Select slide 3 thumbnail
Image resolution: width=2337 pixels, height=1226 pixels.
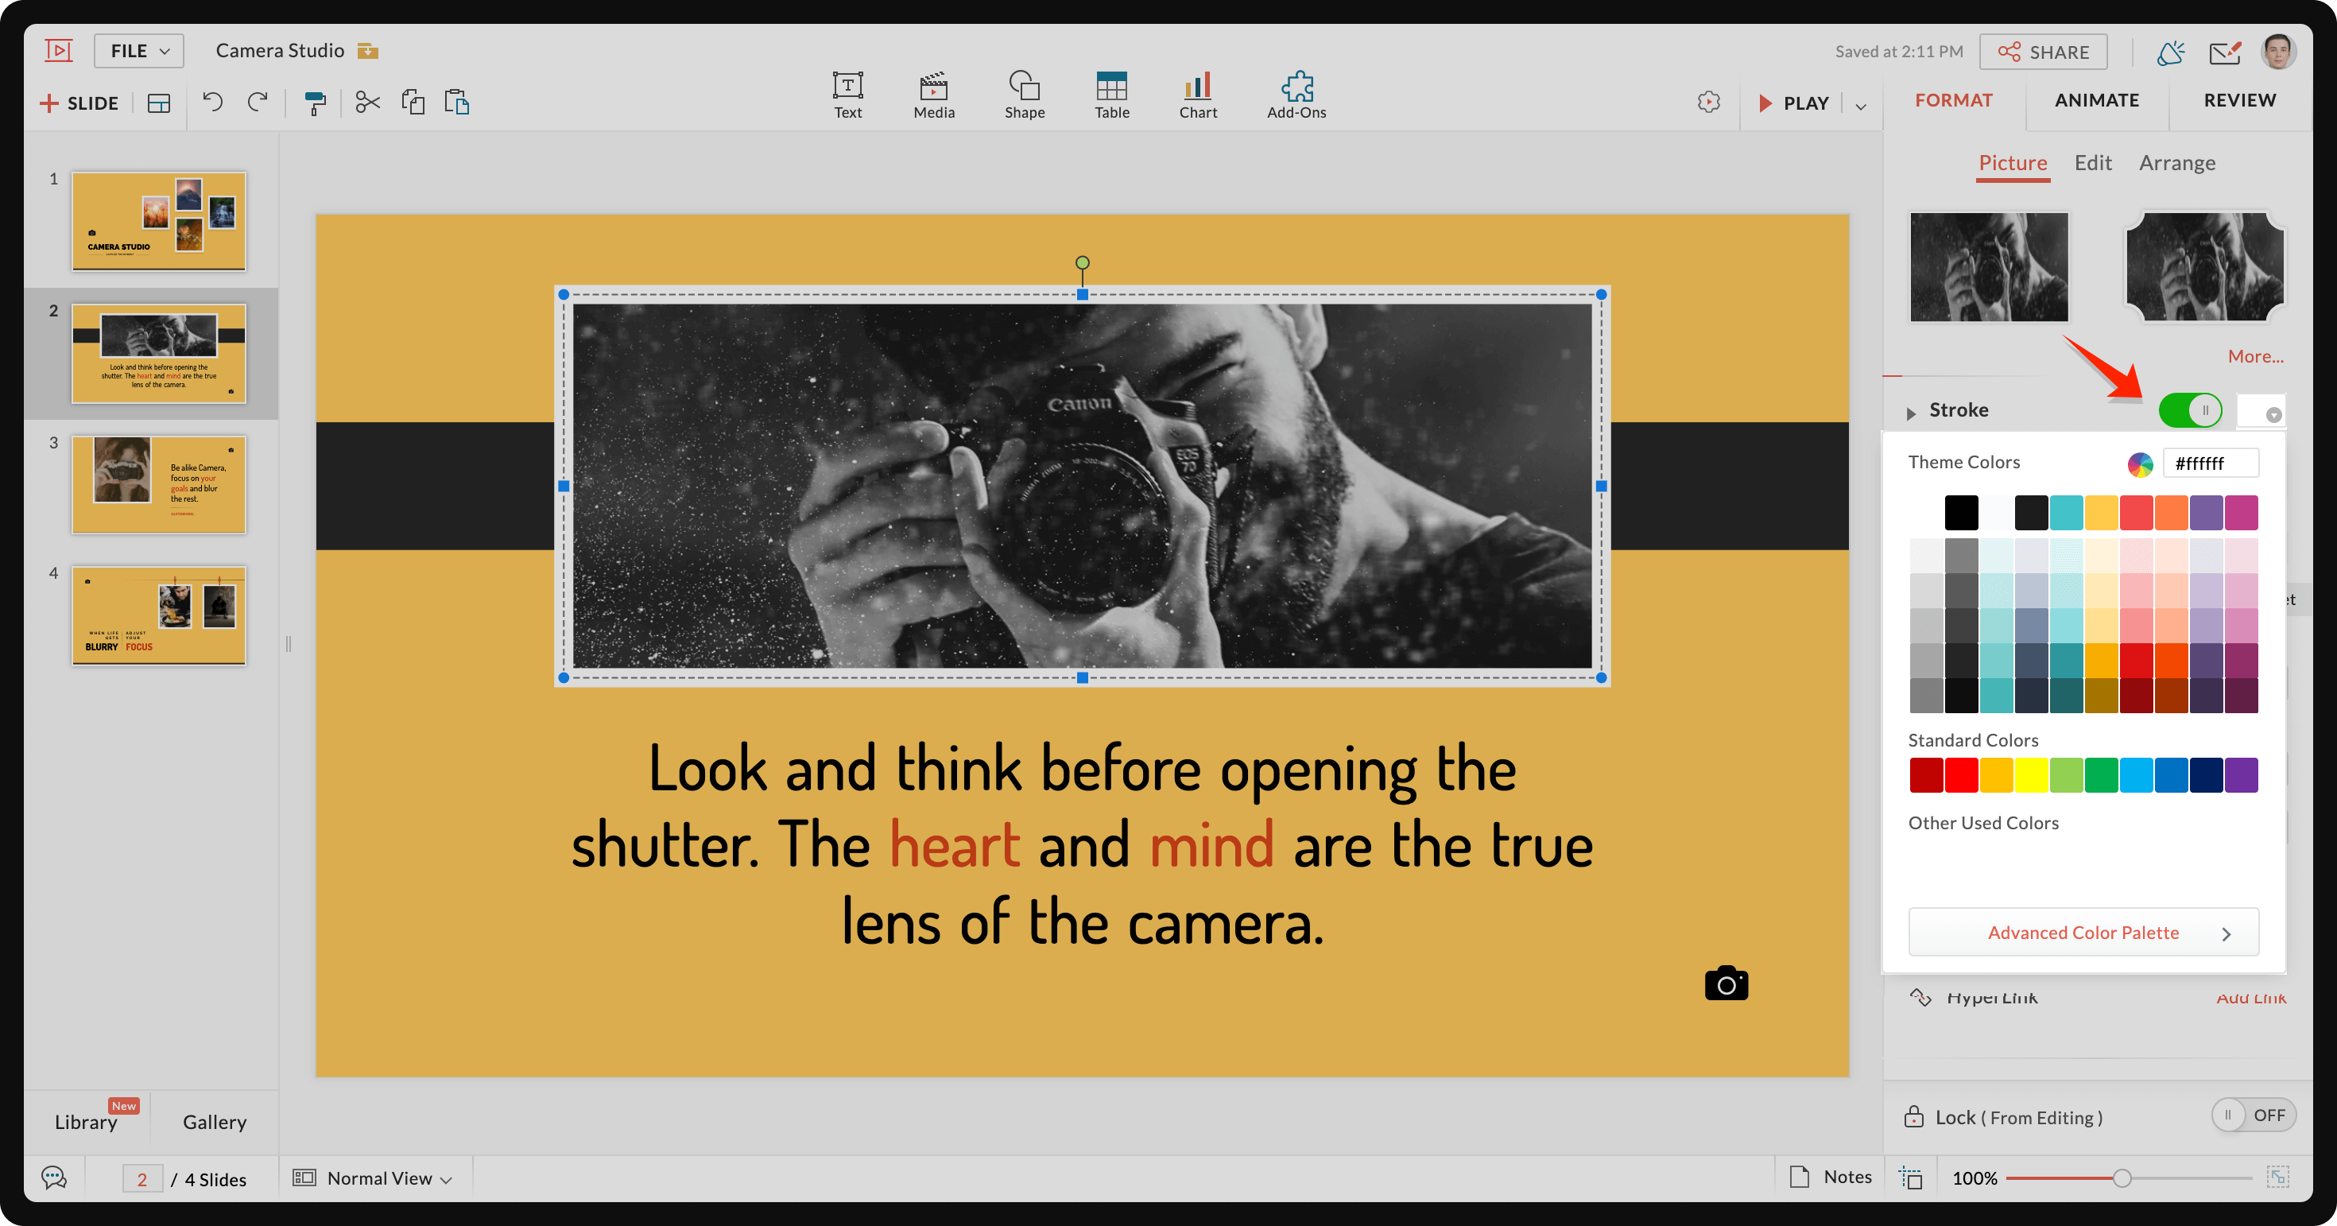(x=159, y=484)
